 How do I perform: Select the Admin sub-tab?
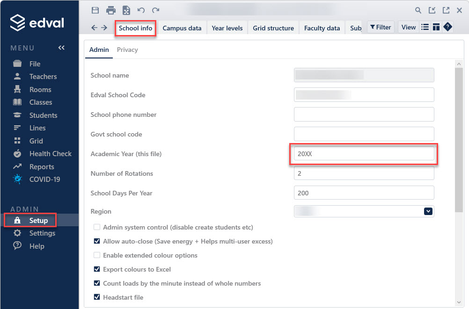coord(99,50)
